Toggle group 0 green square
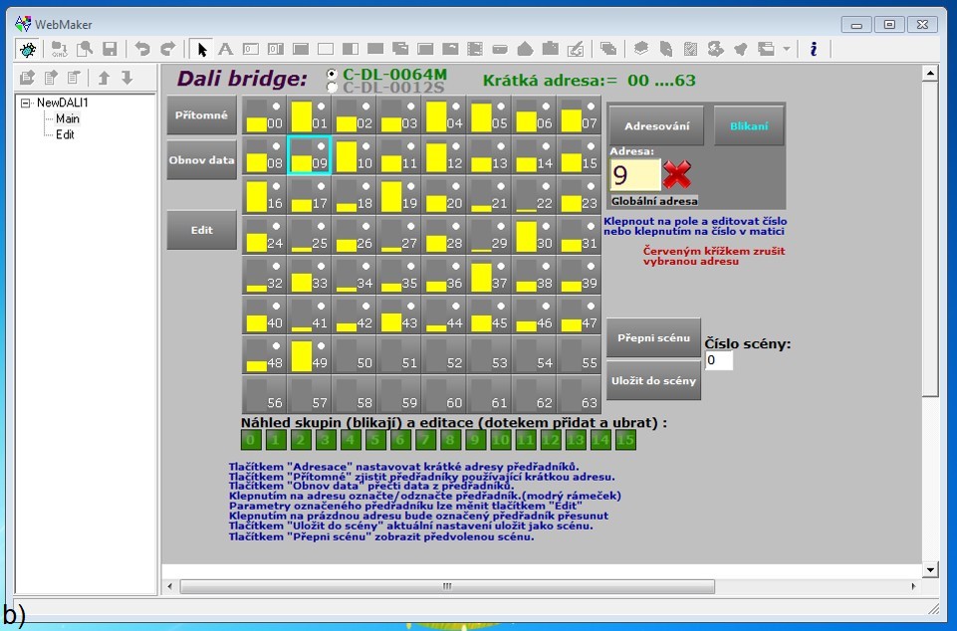 [x=250, y=439]
